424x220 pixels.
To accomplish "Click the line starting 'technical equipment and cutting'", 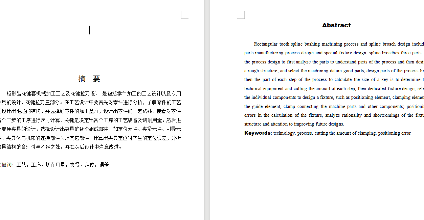I will tap(334, 88).
